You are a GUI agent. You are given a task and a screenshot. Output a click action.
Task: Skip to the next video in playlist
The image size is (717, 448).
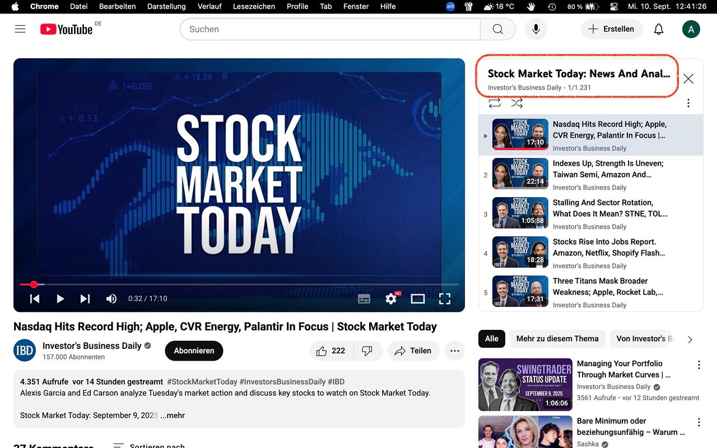coord(85,298)
